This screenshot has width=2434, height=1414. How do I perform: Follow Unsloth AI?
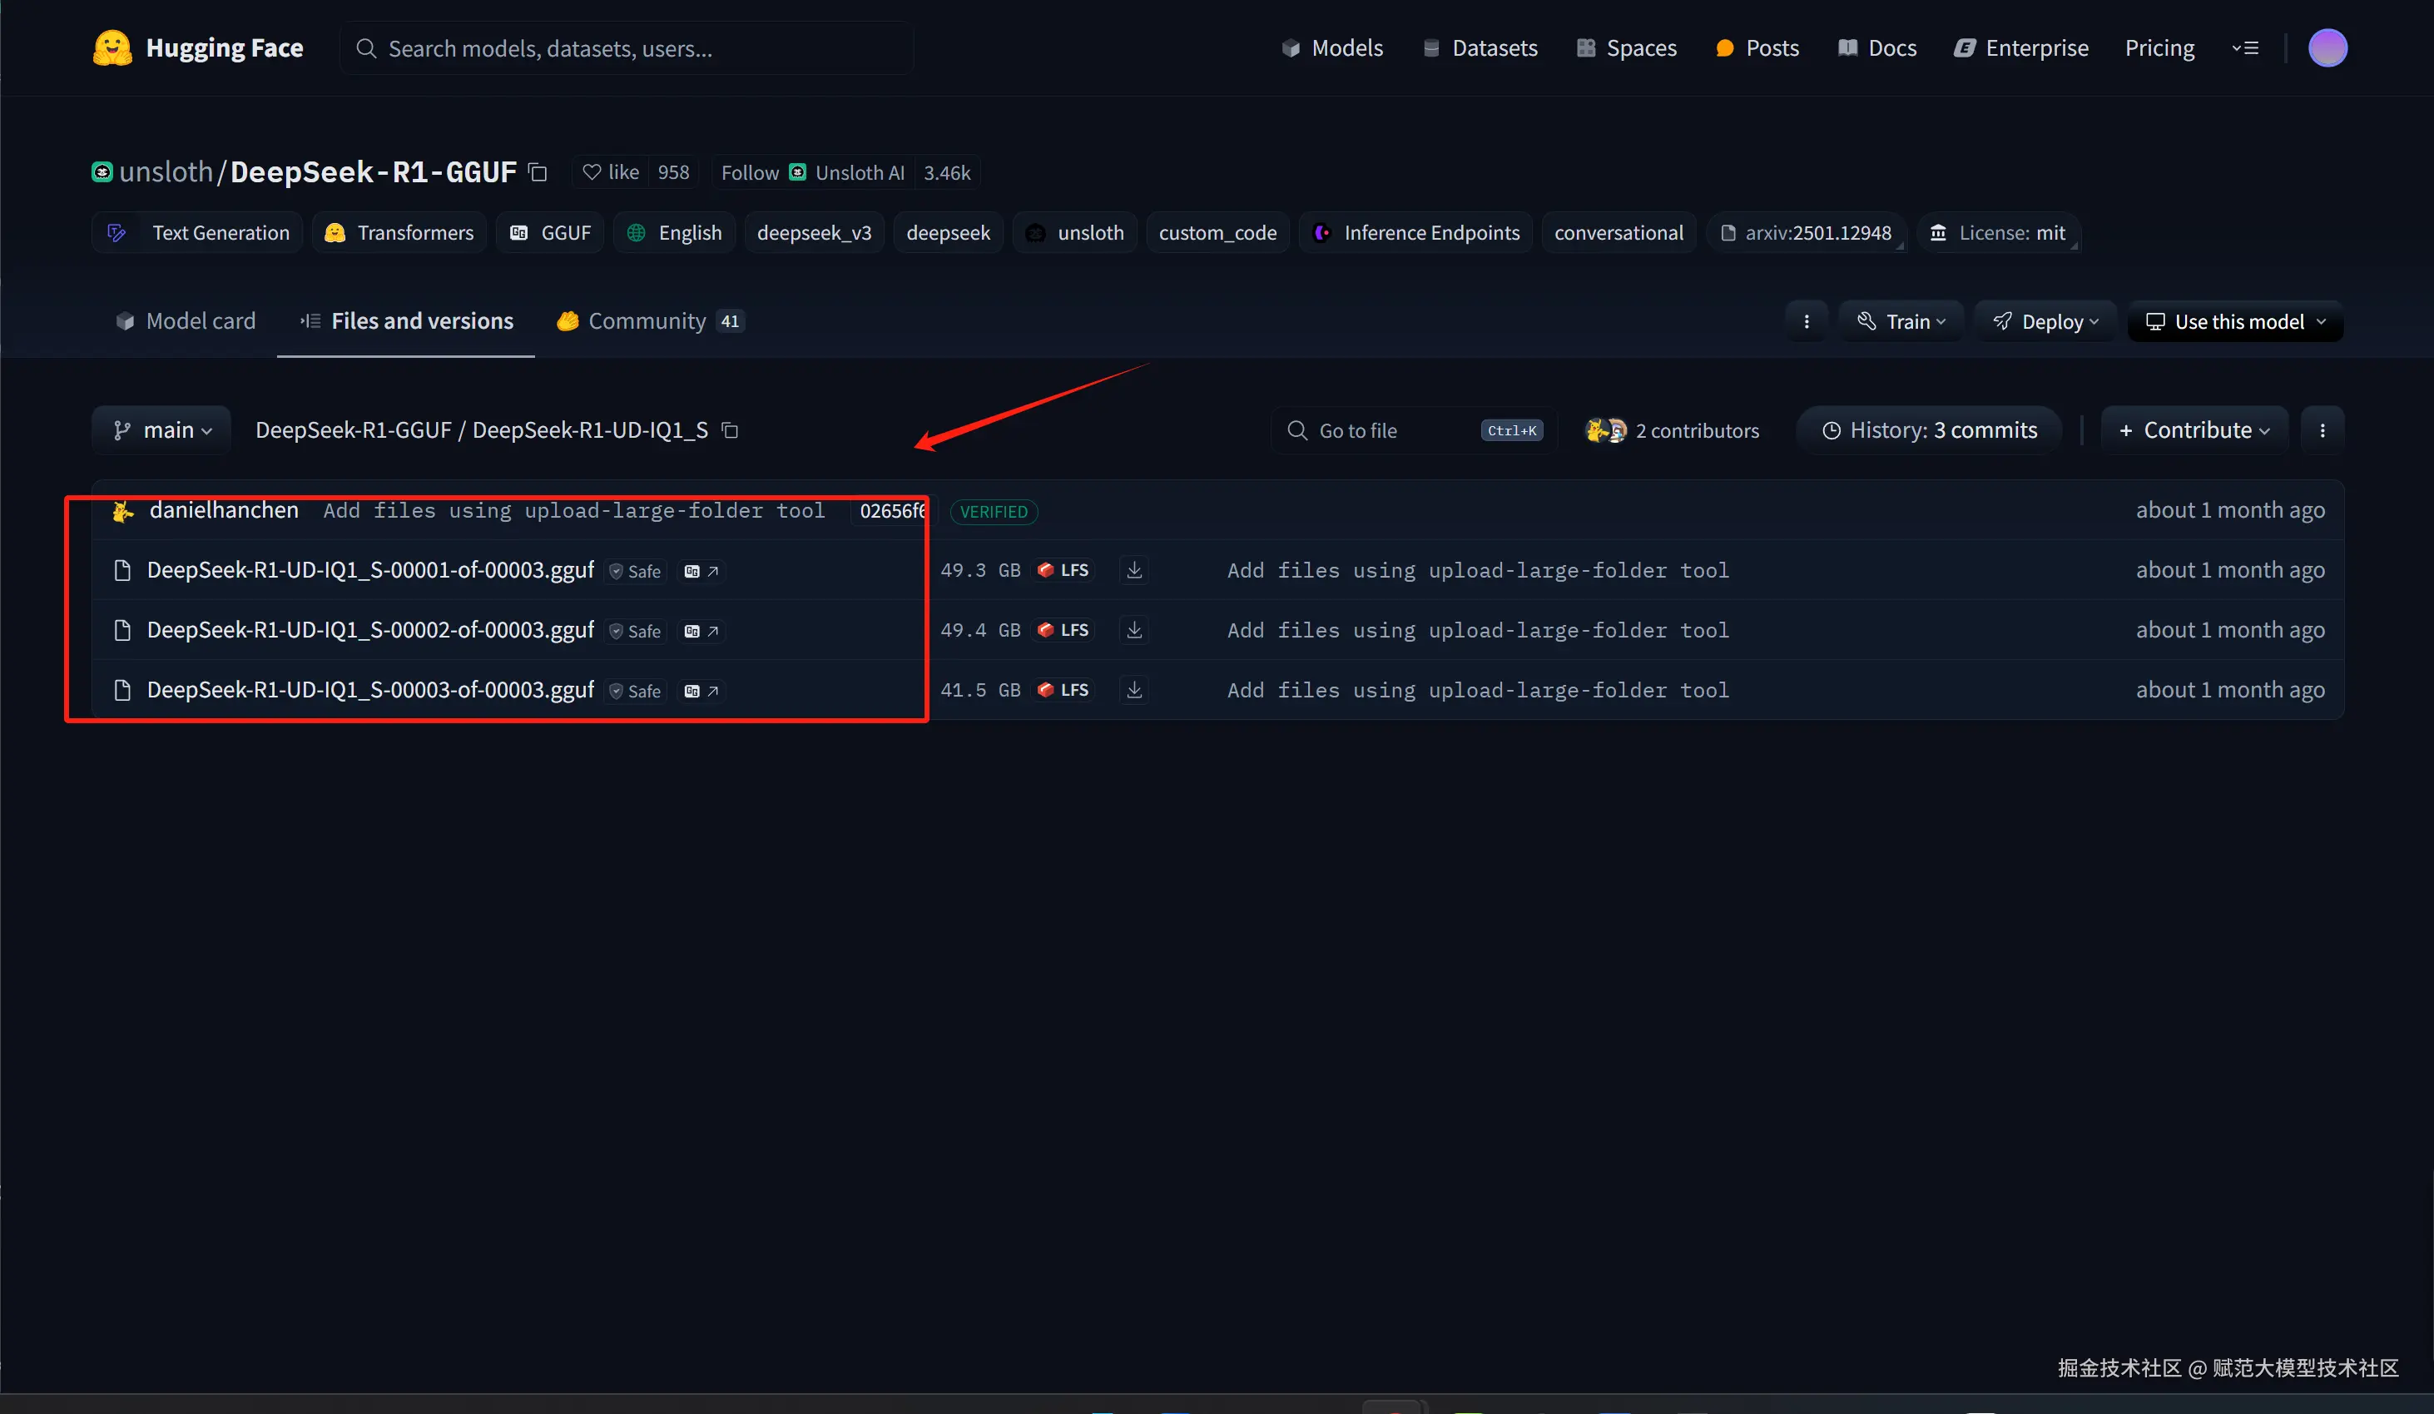(750, 172)
